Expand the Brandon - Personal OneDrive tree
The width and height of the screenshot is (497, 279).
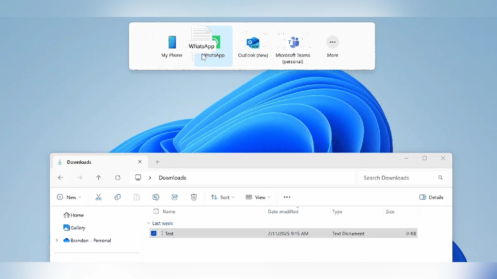57,241
